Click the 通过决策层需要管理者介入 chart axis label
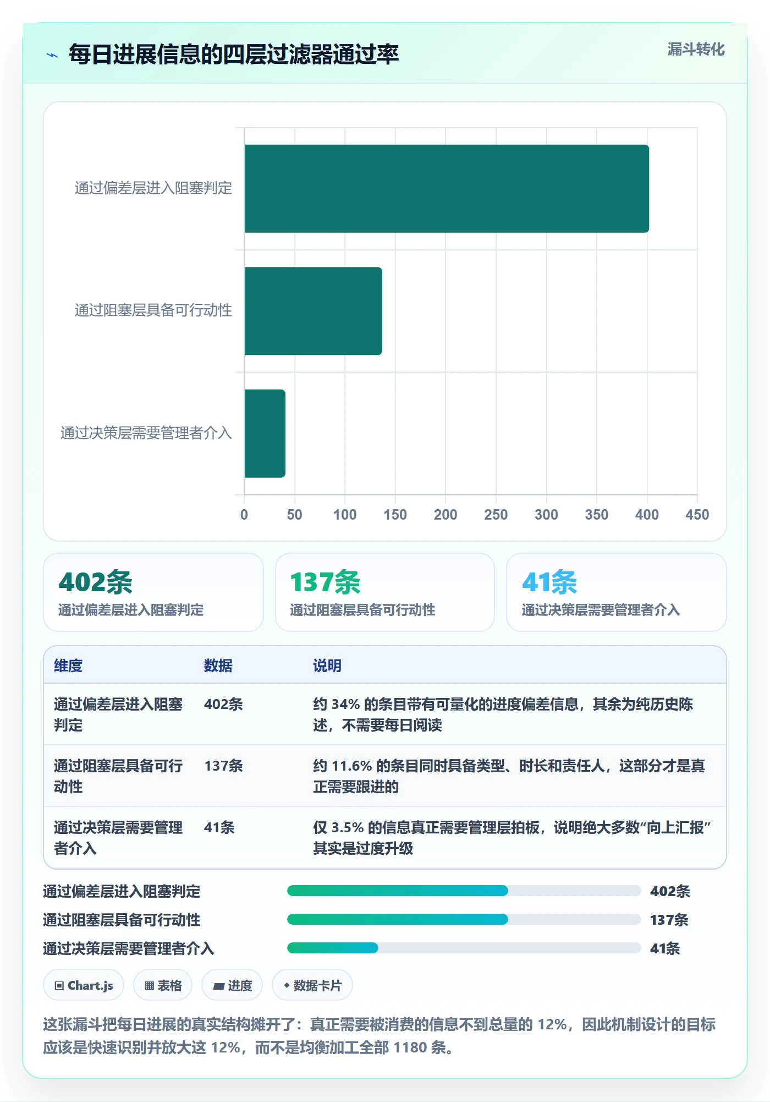Image resolution: width=770 pixels, height=1102 pixels. 146,433
